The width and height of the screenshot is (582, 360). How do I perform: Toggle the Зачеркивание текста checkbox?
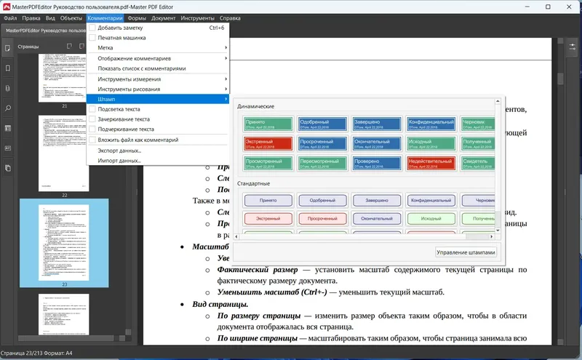click(92, 119)
